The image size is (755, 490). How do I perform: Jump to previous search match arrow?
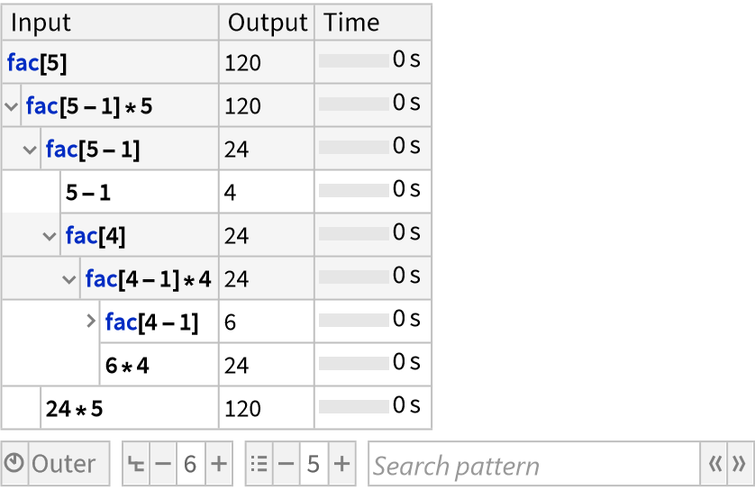714,465
